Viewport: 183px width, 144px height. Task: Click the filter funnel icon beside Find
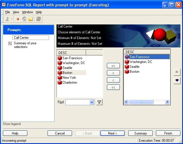(99, 102)
